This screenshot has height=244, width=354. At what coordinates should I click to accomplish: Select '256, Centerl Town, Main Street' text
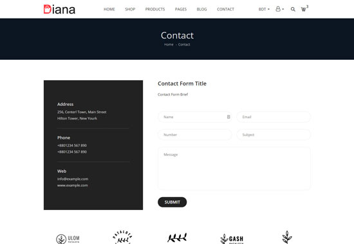[82, 112]
